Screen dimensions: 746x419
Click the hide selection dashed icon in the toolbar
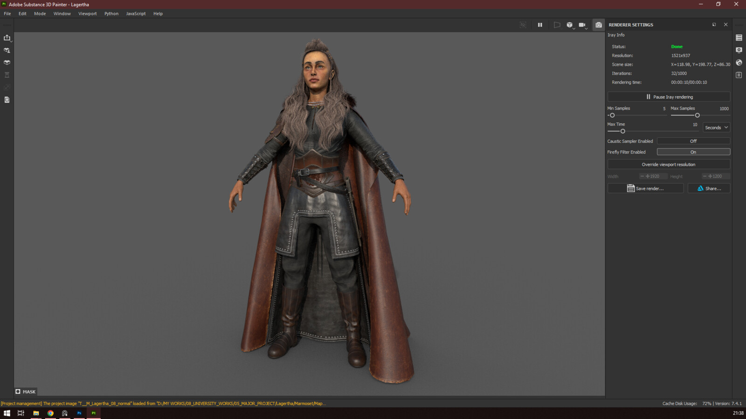click(x=523, y=25)
